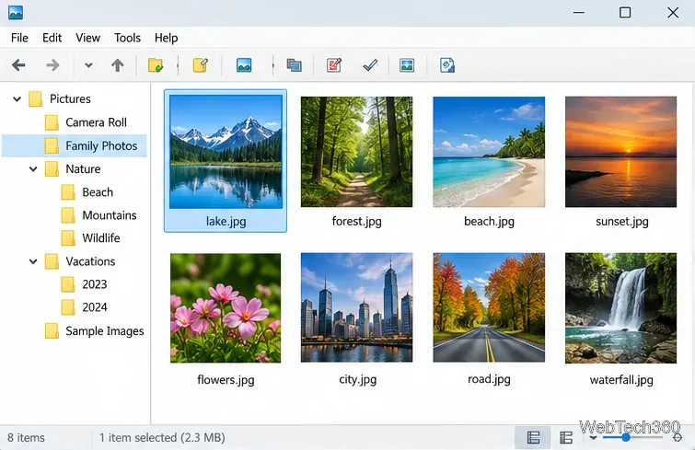Click the waterfall.jpg file name
This screenshot has width=695, height=450.
tap(621, 379)
